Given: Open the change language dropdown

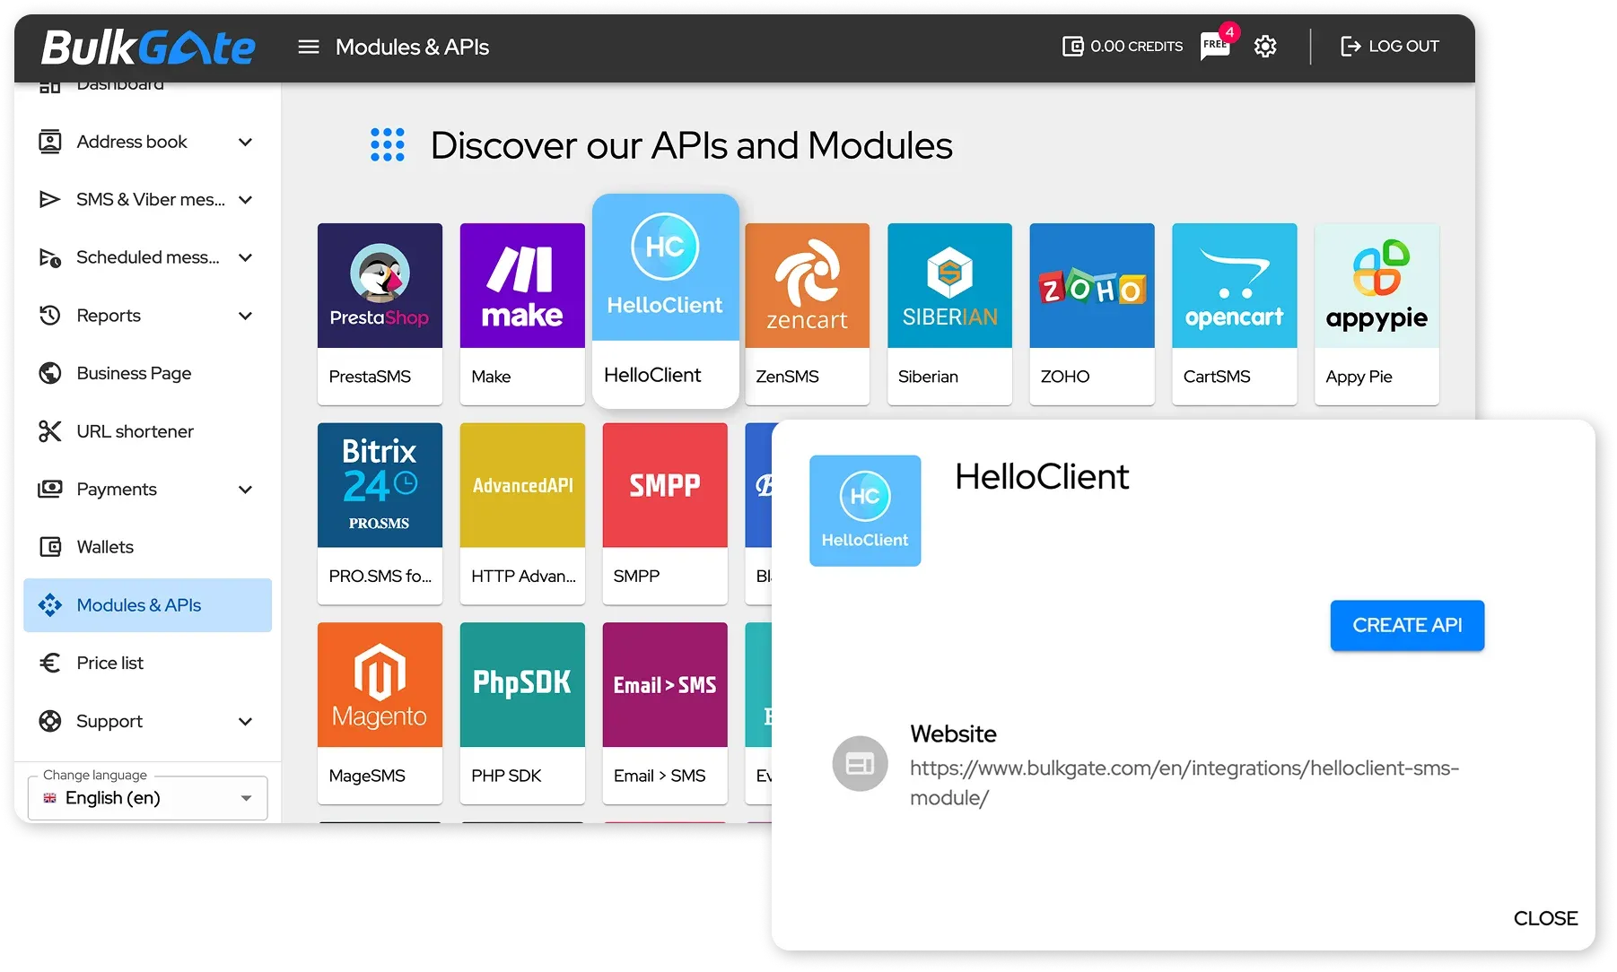Looking at the screenshot, I should (x=147, y=797).
